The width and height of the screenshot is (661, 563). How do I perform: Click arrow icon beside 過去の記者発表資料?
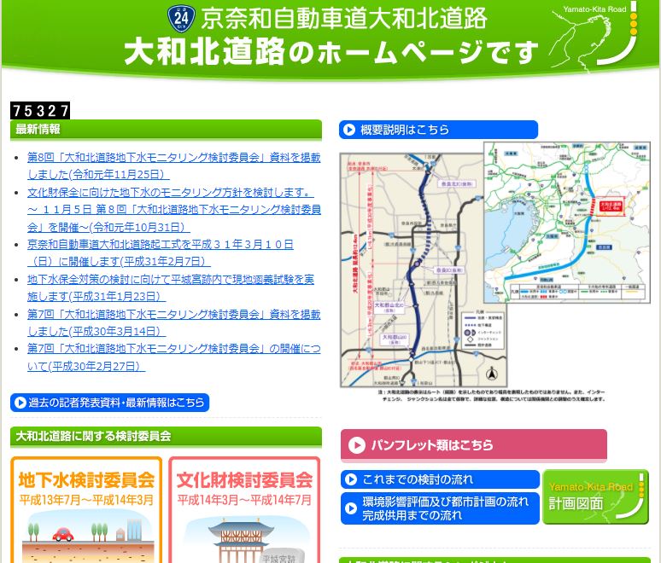coord(19,403)
